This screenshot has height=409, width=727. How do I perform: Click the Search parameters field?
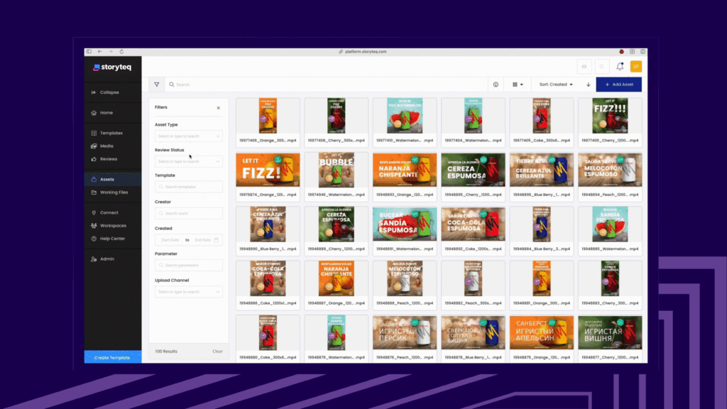click(189, 266)
